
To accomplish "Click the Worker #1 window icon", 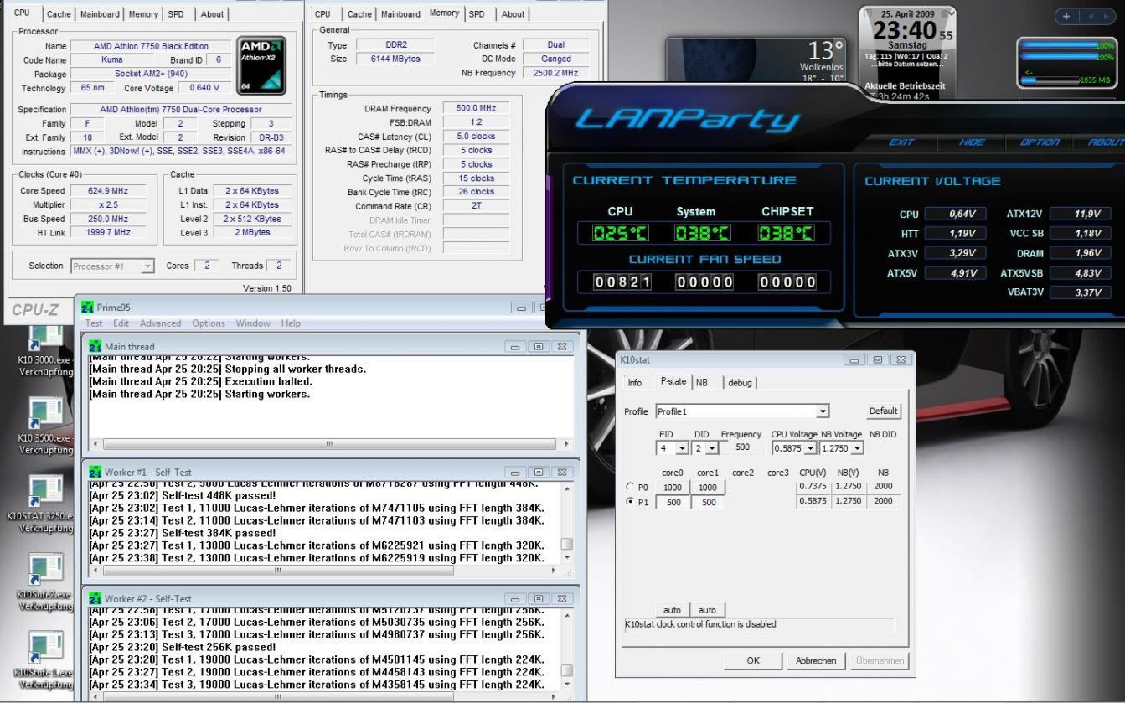I will tap(95, 473).
